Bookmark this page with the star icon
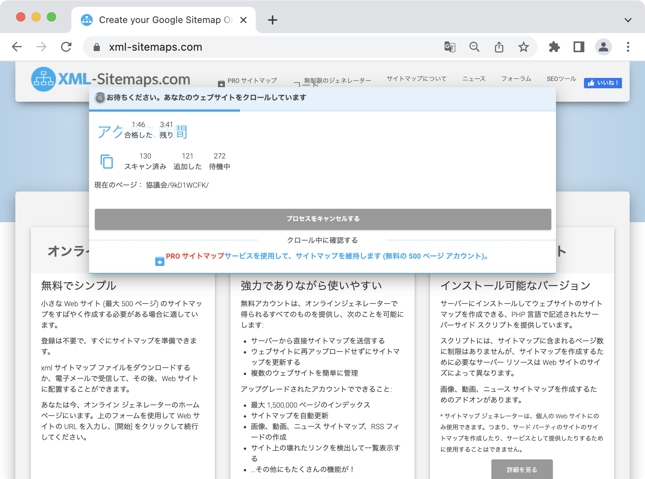Screen dimensions: 645x479 click(x=524, y=47)
